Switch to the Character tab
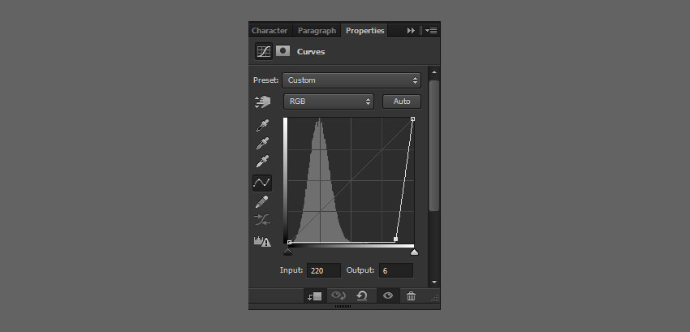This screenshot has width=690, height=332. coord(270,30)
